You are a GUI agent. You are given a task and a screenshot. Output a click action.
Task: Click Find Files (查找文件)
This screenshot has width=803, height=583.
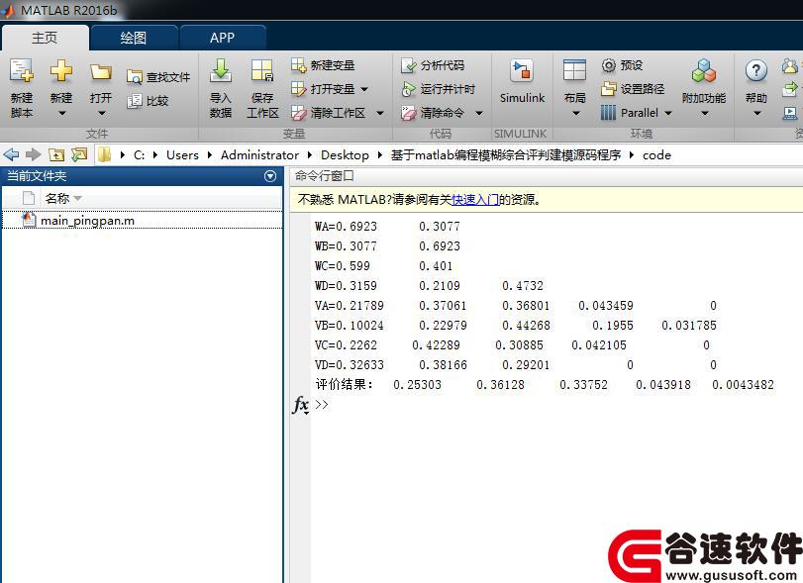[x=158, y=77]
